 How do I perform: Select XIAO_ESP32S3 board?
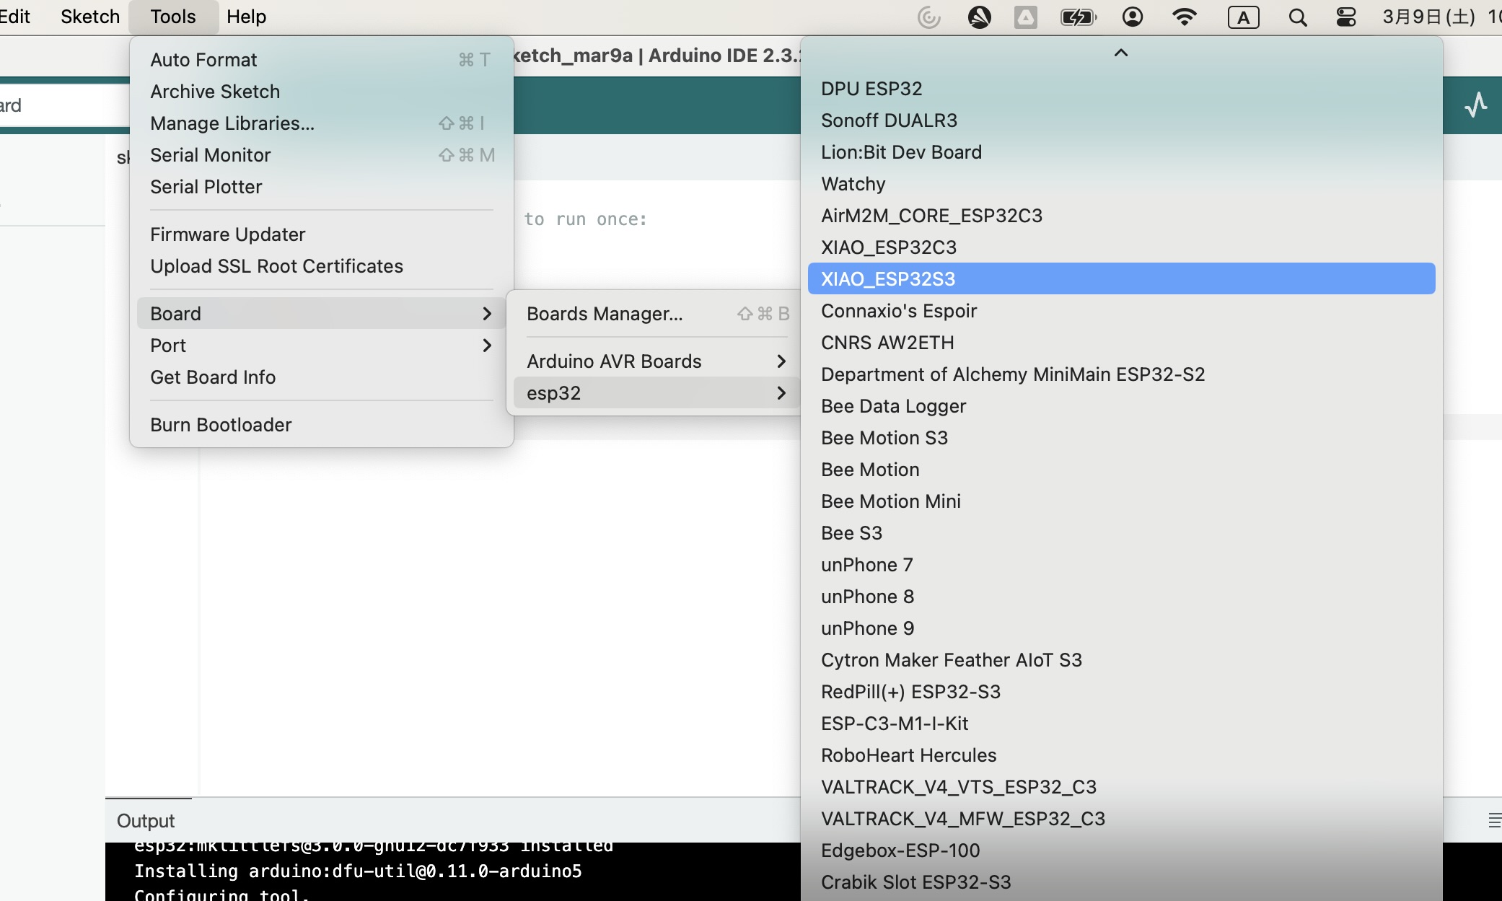tap(1121, 278)
